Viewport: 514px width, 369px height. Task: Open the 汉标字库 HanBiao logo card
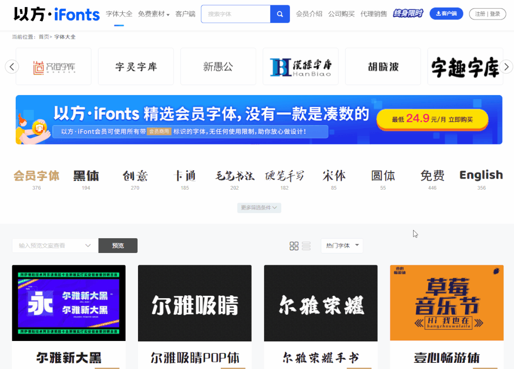[x=301, y=67]
